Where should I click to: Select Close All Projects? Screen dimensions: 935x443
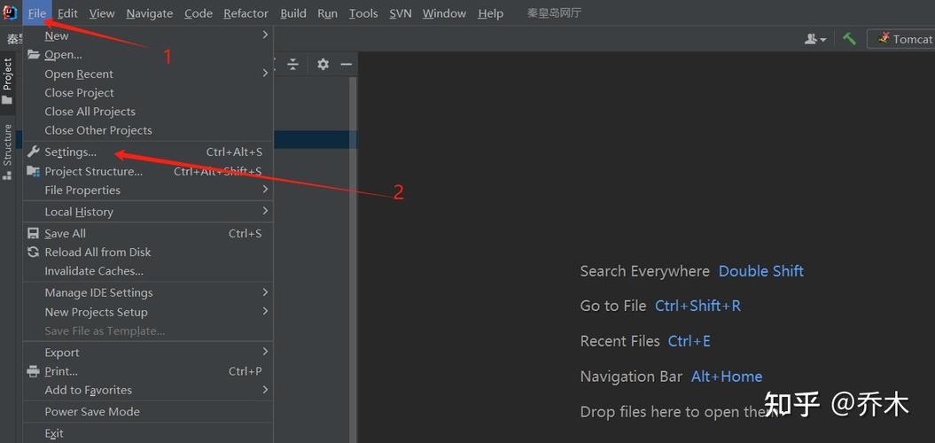148,112
